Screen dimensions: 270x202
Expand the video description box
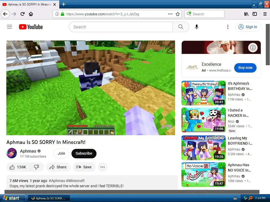point(92,183)
